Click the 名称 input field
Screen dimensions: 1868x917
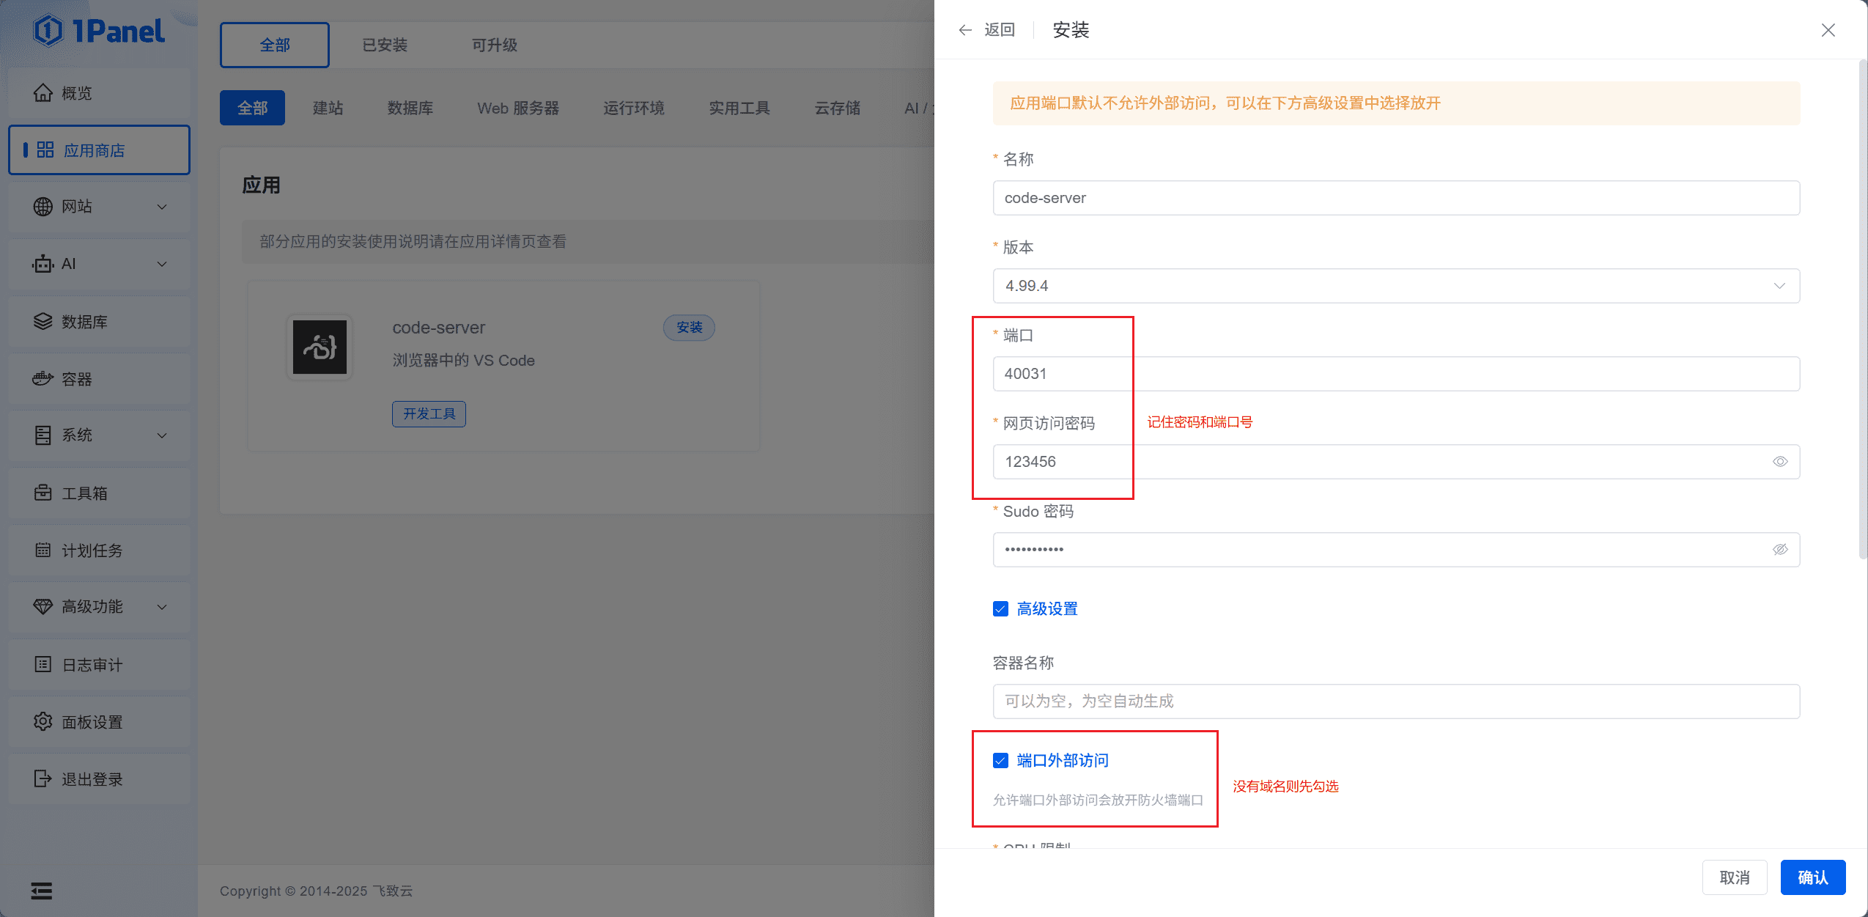(x=1396, y=198)
